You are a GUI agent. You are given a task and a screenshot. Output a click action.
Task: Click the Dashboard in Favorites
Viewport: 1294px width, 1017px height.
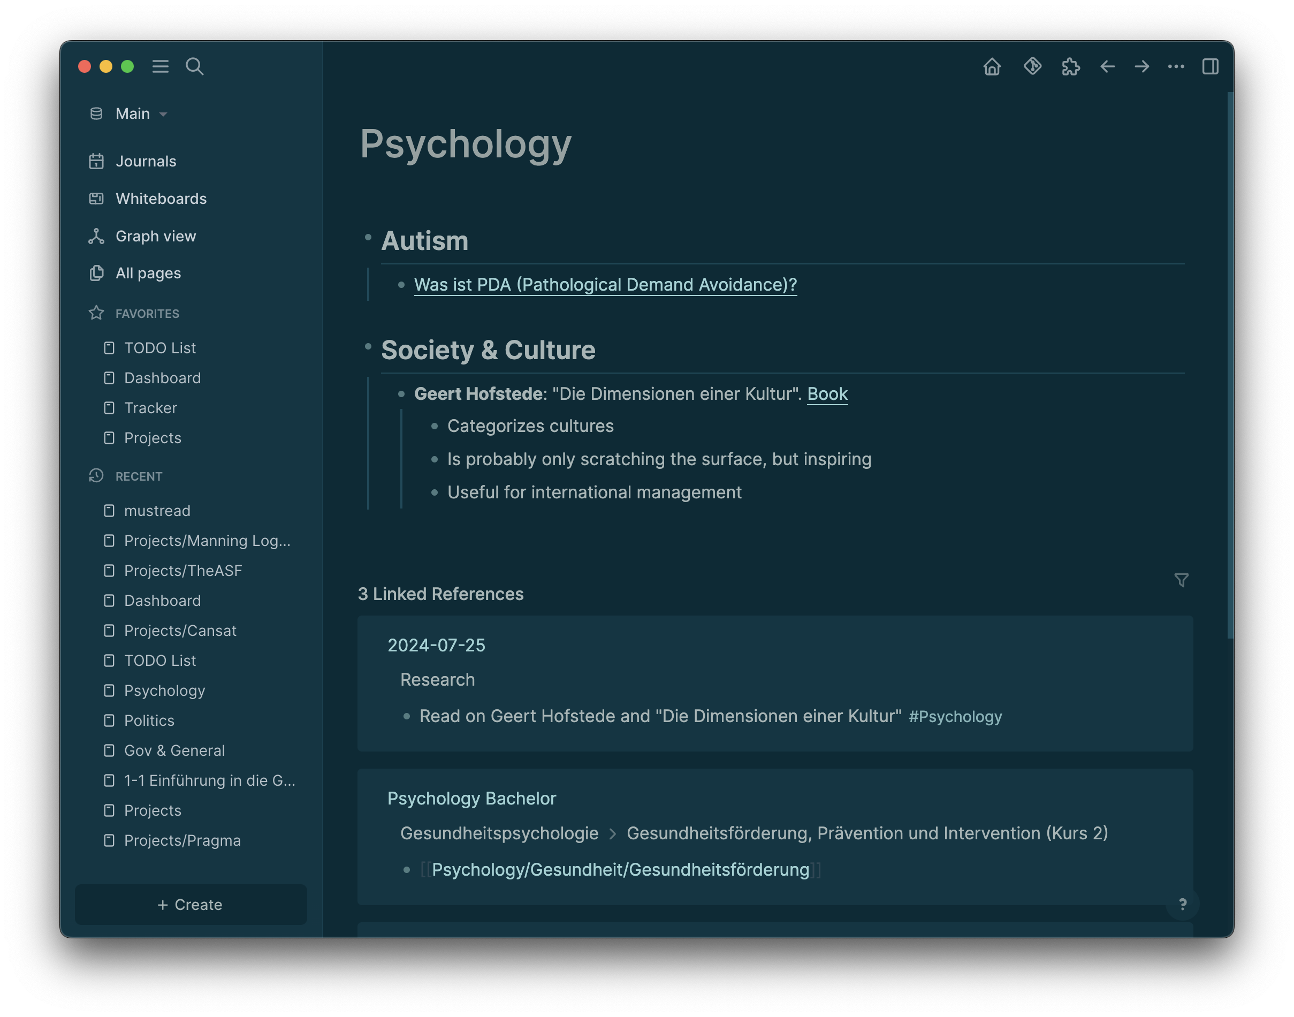[163, 377]
